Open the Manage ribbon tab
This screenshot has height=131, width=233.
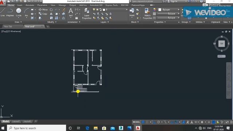pyautogui.click(x=62, y=5)
